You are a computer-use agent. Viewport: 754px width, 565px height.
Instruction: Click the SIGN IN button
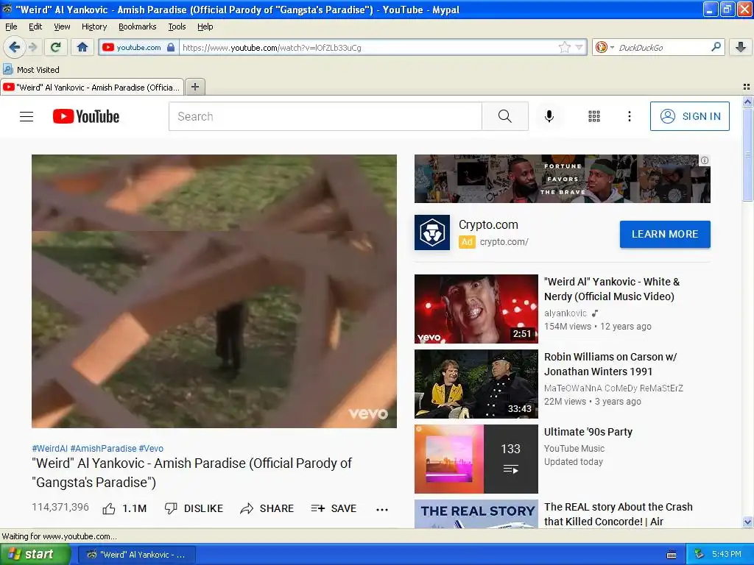coord(689,116)
